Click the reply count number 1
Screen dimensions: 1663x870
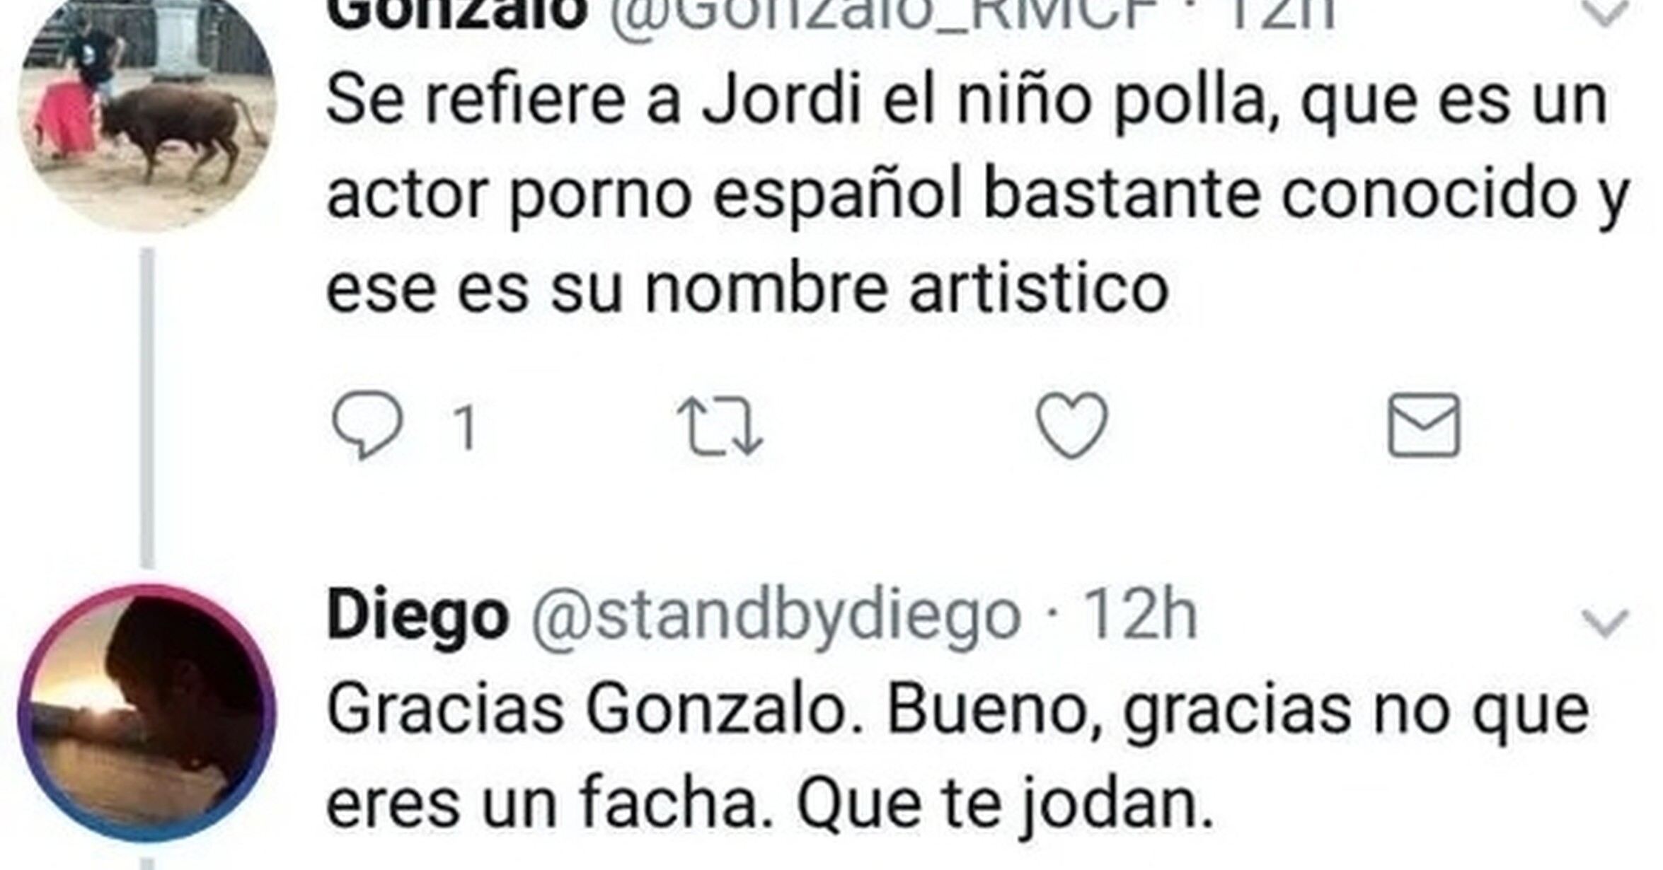(x=465, y=427)
